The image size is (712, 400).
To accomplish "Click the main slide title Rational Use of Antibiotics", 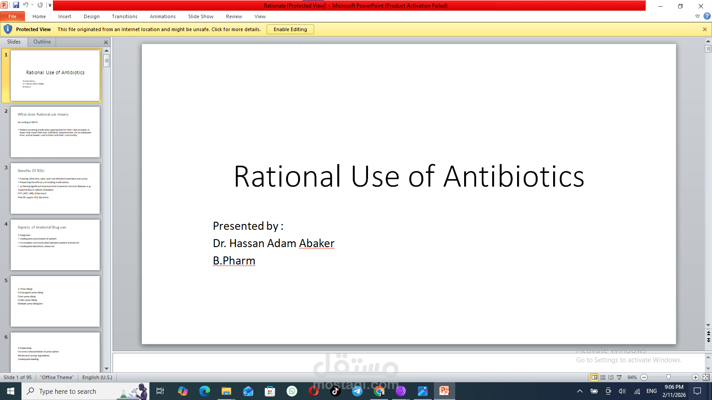I will pos(409,176).
